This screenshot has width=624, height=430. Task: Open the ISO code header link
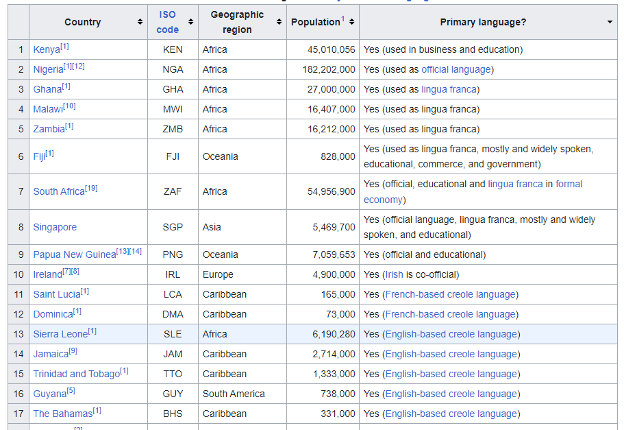168,22
